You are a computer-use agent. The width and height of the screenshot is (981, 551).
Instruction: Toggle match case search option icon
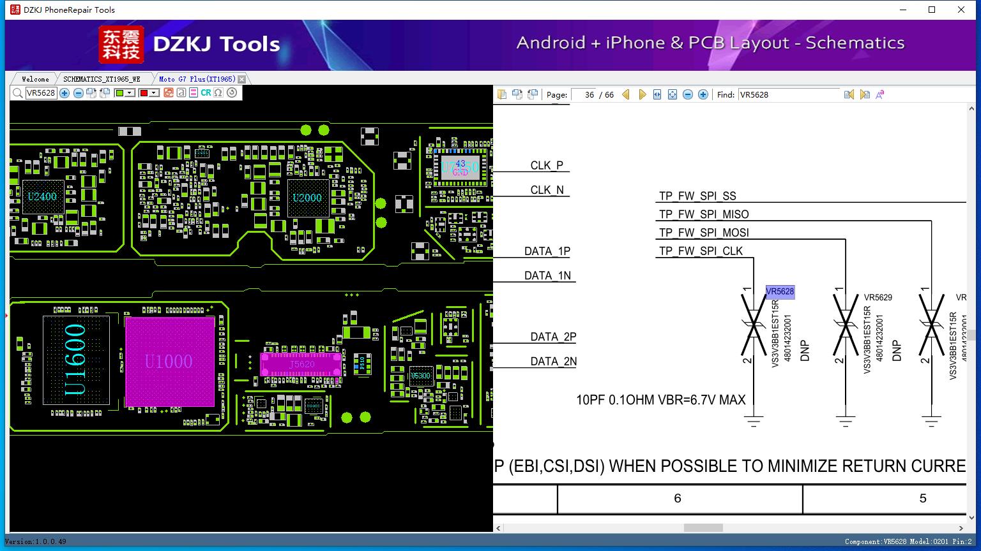pos(880,94)
